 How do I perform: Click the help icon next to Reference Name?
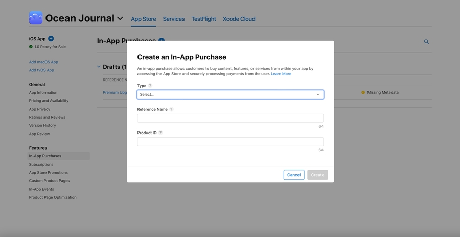point(171,109)
